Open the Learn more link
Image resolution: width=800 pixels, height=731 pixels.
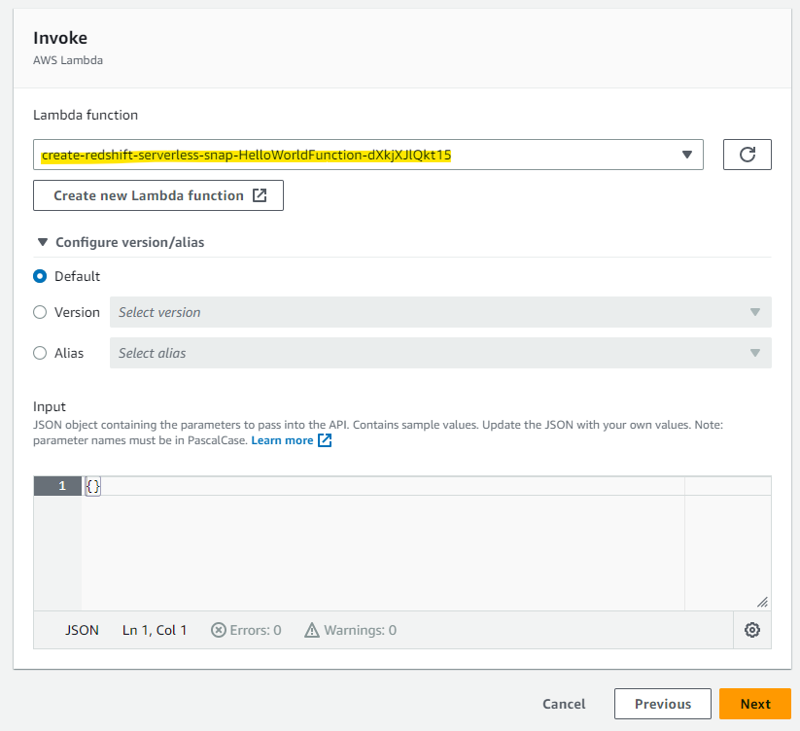[282, 440]
